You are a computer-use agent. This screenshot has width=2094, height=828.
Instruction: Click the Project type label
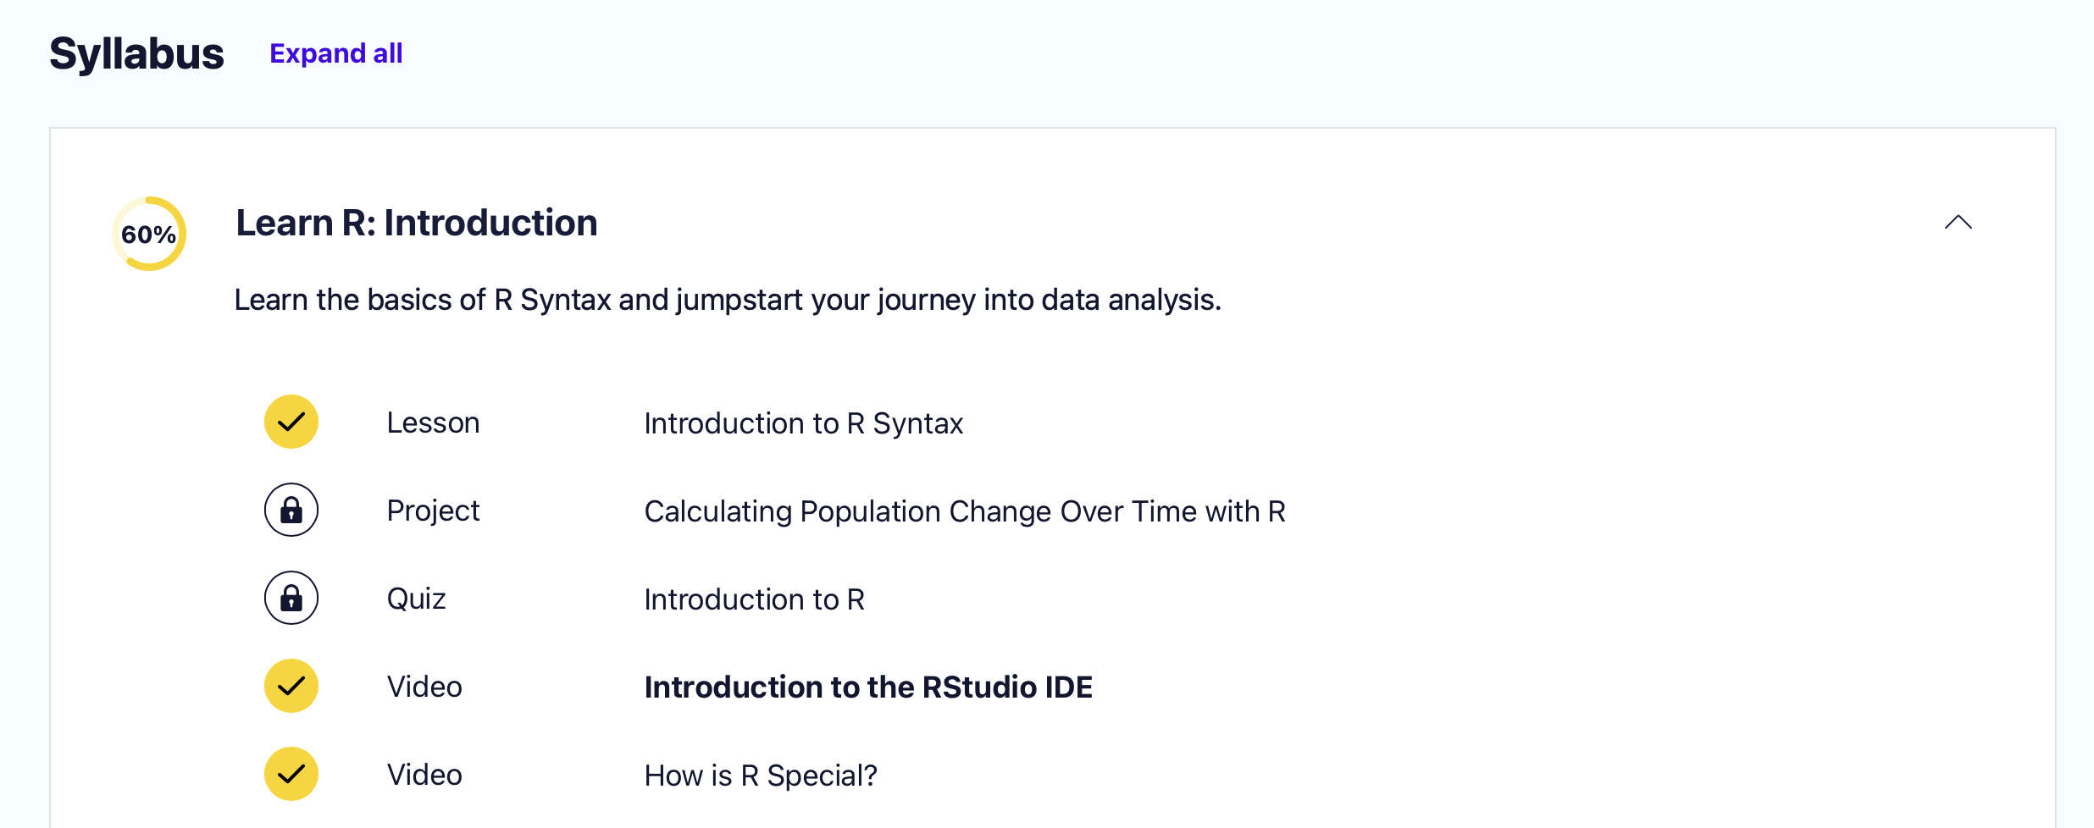pos(433,511)
